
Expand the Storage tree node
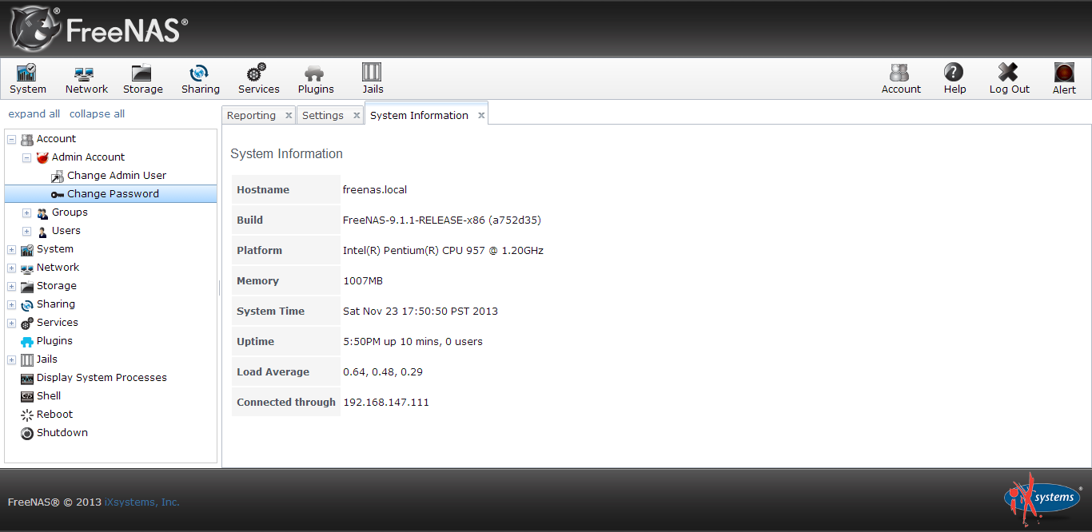pyautogui.click(x=11, y=286)
